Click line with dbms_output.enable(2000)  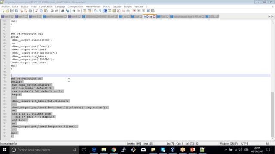[32, 40]
